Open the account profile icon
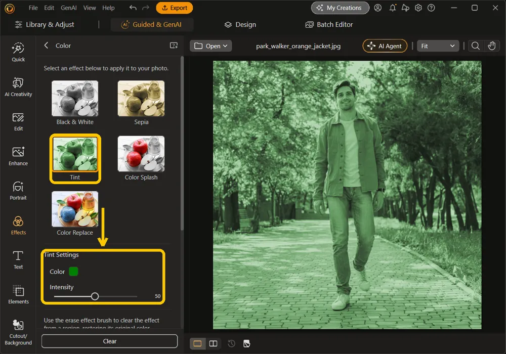Image resolution: width=506 pixels, height=354 pixels. pos(378,8)
